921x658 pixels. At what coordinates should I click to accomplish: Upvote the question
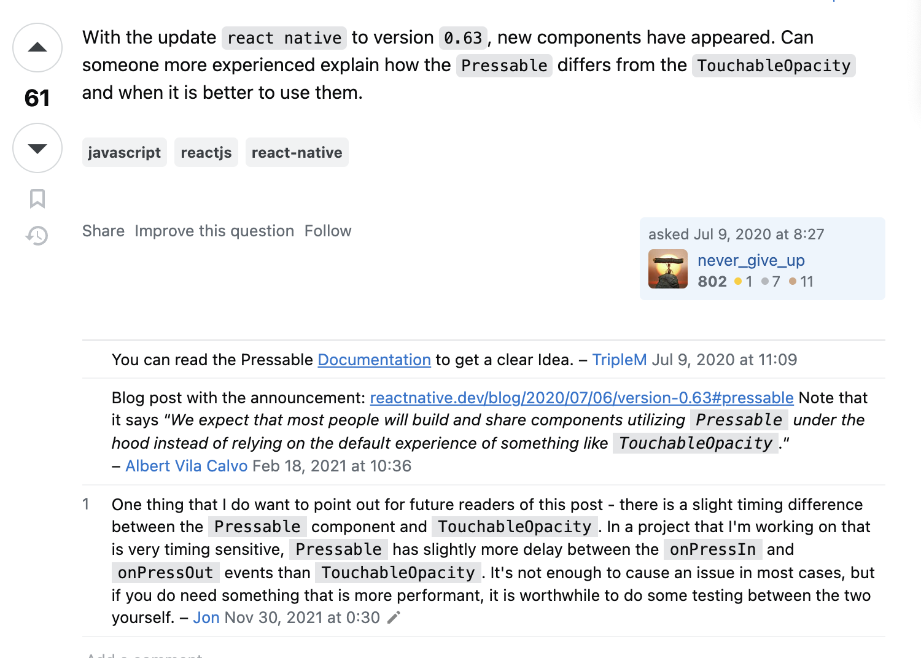[37, 48]
